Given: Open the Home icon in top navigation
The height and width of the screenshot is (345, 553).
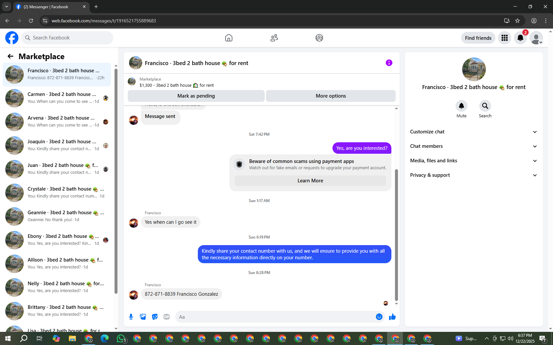Looking at the screenshot, I should click(x=229, y=38).
